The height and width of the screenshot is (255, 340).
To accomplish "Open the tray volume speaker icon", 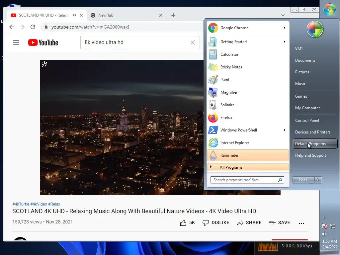I will click(325, 234).
